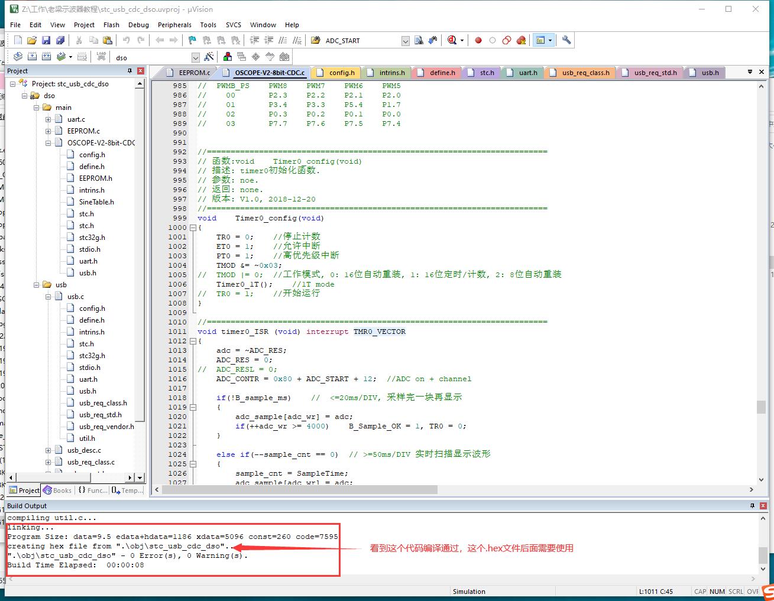Screen dimensions: 774x601
Task: Switch to the Books panel tab
Action: (x=57, y=490)
